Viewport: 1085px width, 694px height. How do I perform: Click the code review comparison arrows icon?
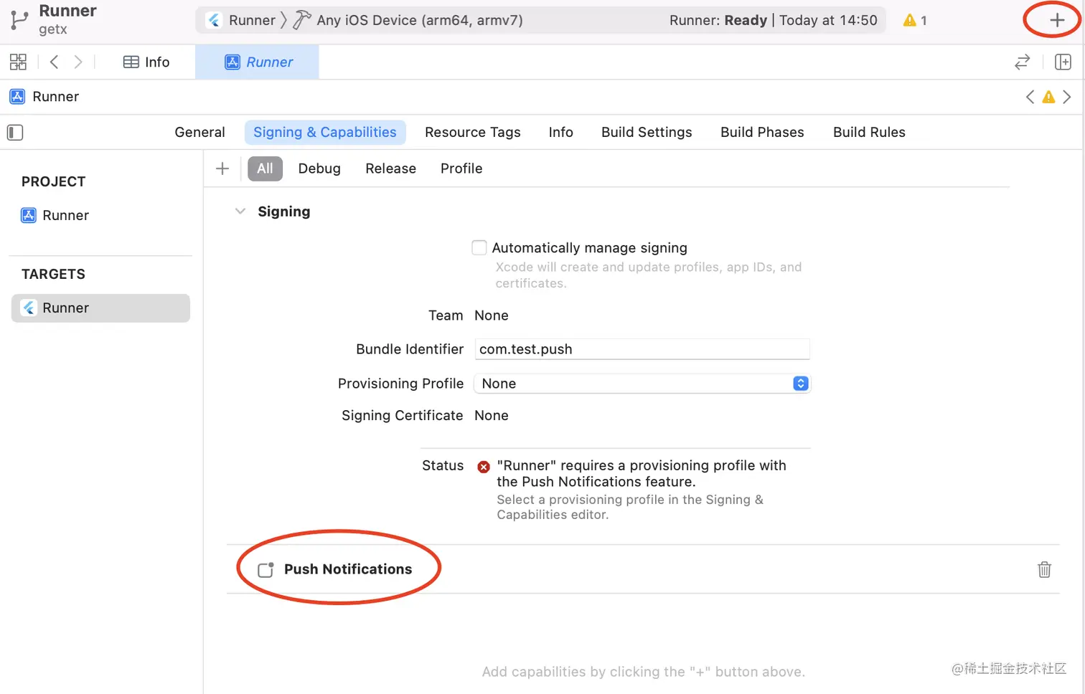[x=1022, y=62]
